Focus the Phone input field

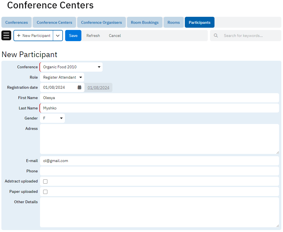click(159, 171)
